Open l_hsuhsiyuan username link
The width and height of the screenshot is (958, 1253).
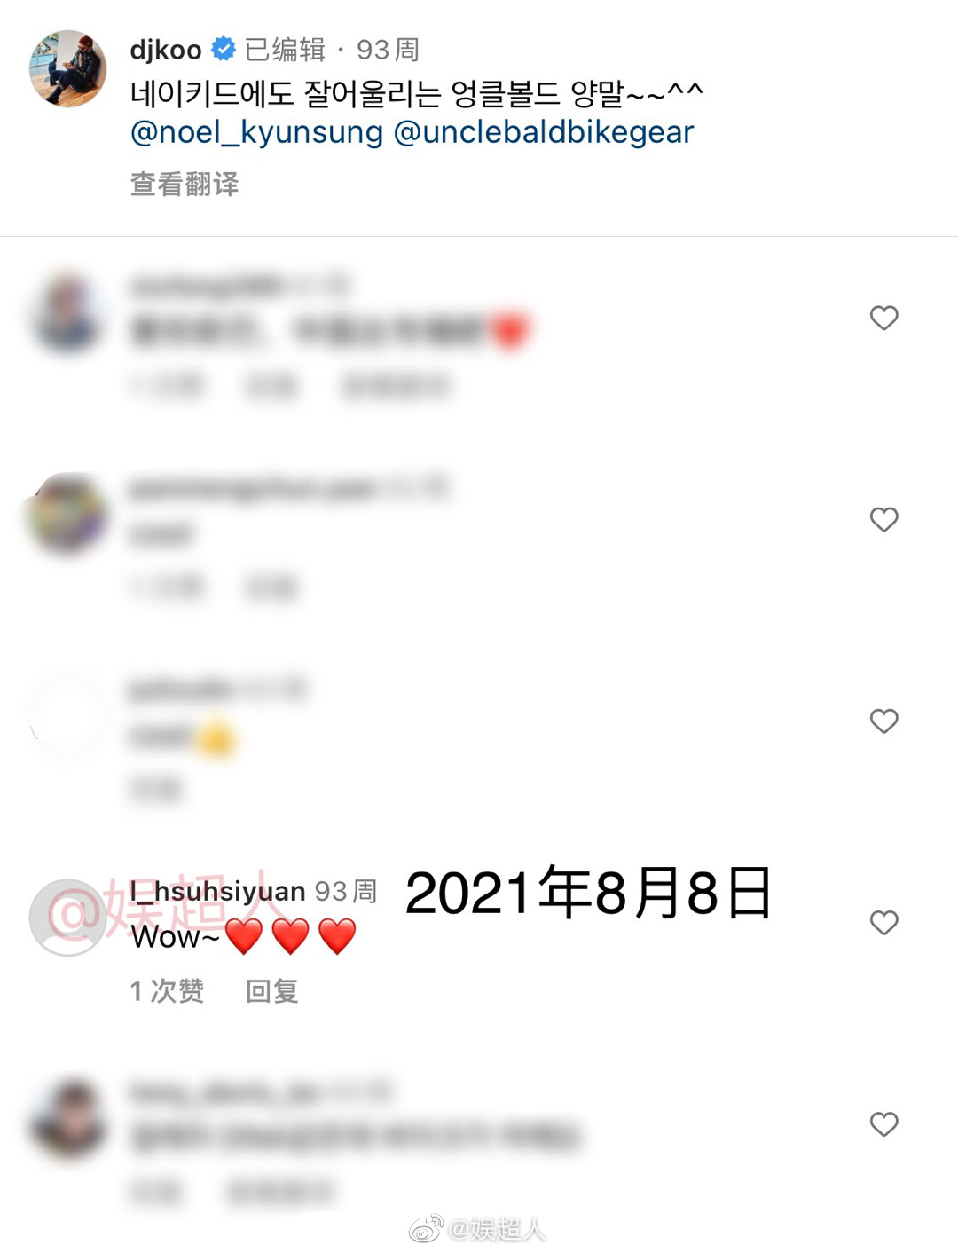[x=217, y=890]
